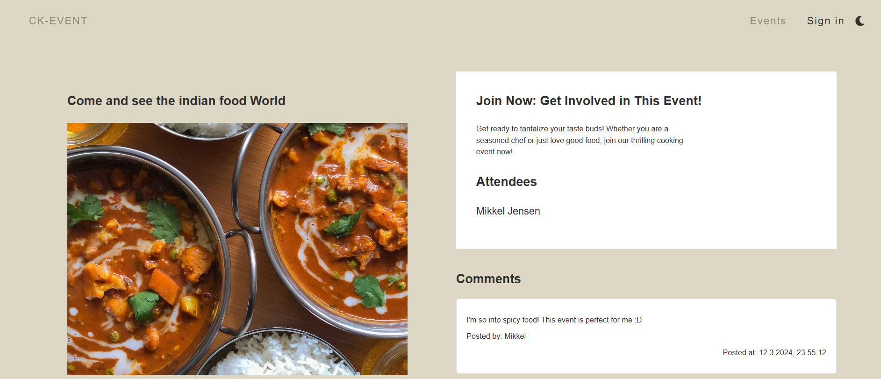Click the Posted by Mikkel text
The image size is (881, 379).
pos(496,336)
